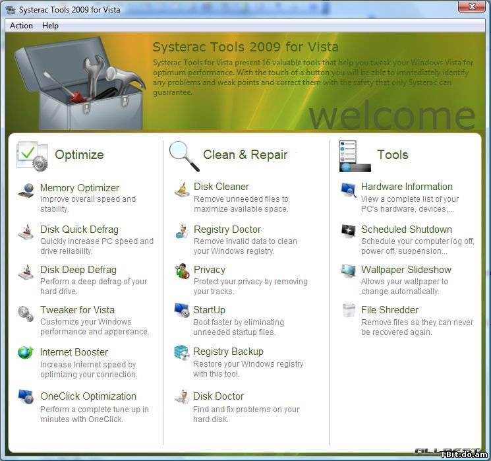Open the StartUp manager

(209, 309)
